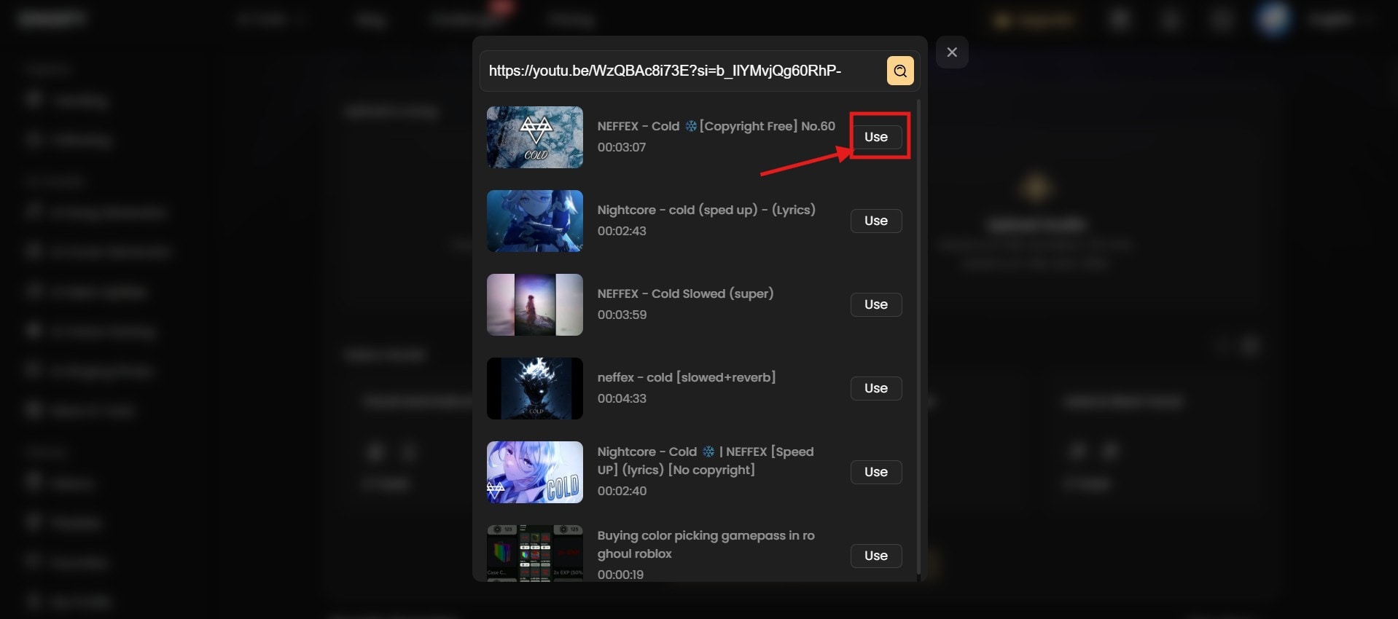Use the Nightcore - cold (sped up) track
The image size is (1398, 619).
pos(876,221)
